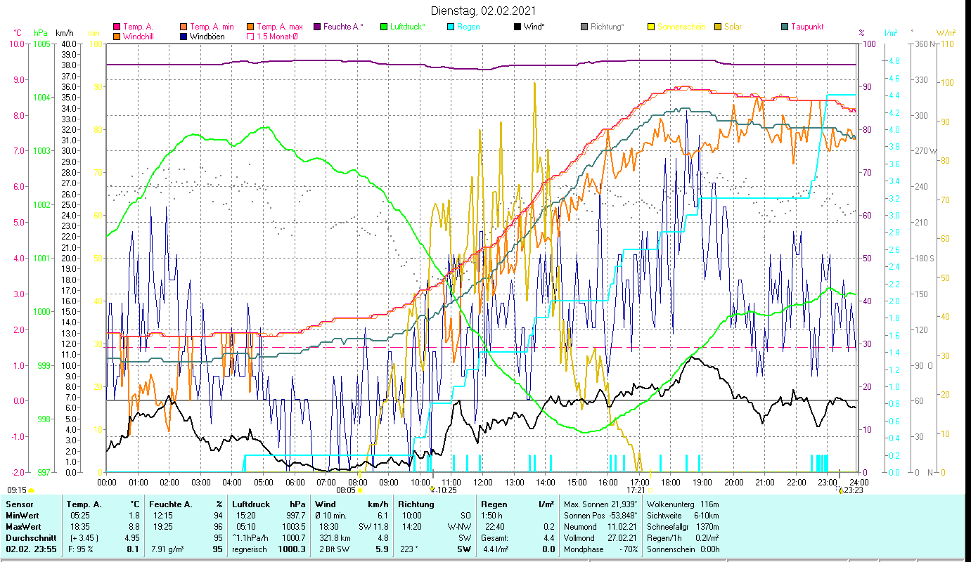Click the orange Windchill legend square
This screenshot has width=971, height=562.
click(x=117, y=36)
